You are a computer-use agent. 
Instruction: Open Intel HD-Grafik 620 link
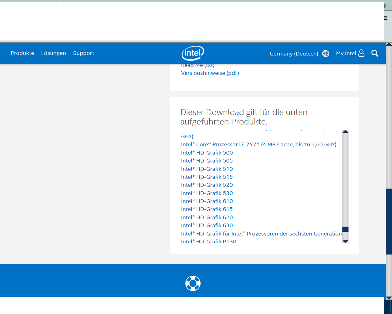coord(207,217)
